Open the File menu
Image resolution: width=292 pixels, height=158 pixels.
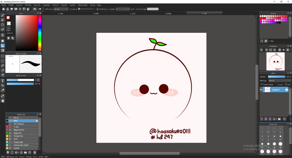tap(3, 5)
